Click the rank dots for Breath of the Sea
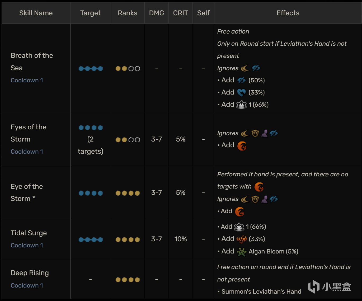 tap(128, 68)
